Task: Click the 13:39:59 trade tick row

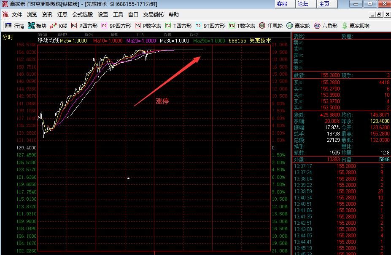Action: (341, 191)
